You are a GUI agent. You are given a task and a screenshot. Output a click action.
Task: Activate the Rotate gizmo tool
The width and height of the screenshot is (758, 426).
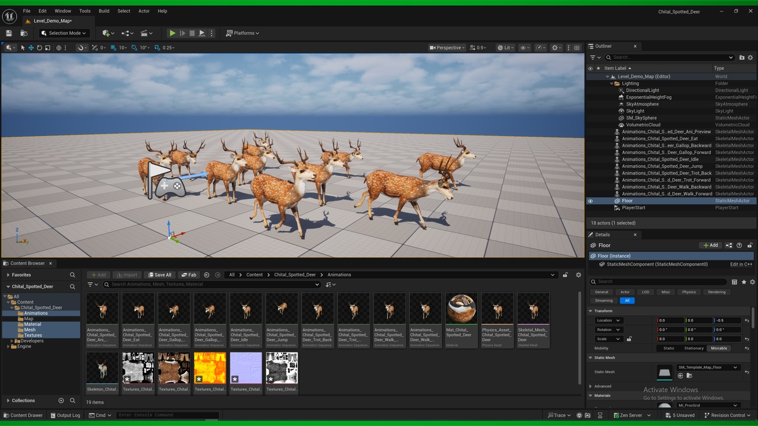(x=40, y=48)
